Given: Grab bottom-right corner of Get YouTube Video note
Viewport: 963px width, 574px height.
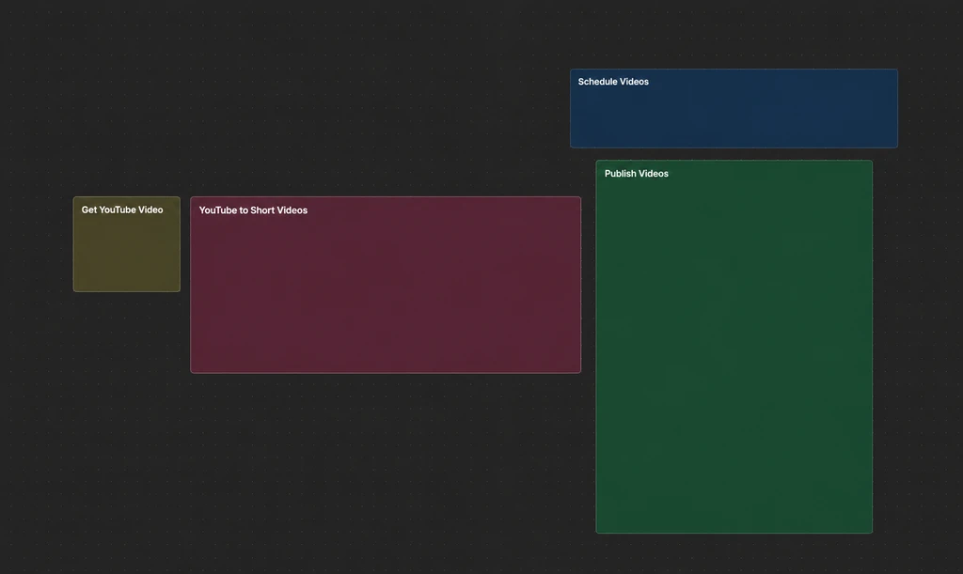Looking at the screenshot, I should 179,290.
